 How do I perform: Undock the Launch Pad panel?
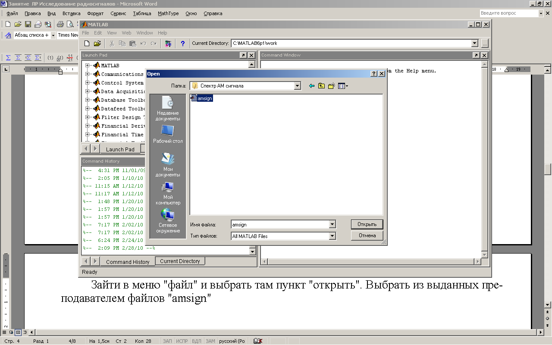pos(243,55)
